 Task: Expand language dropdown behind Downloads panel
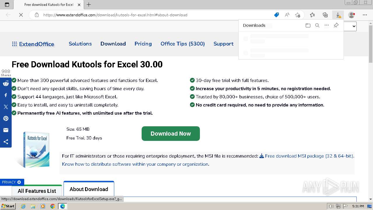click(x=350, y=26)
